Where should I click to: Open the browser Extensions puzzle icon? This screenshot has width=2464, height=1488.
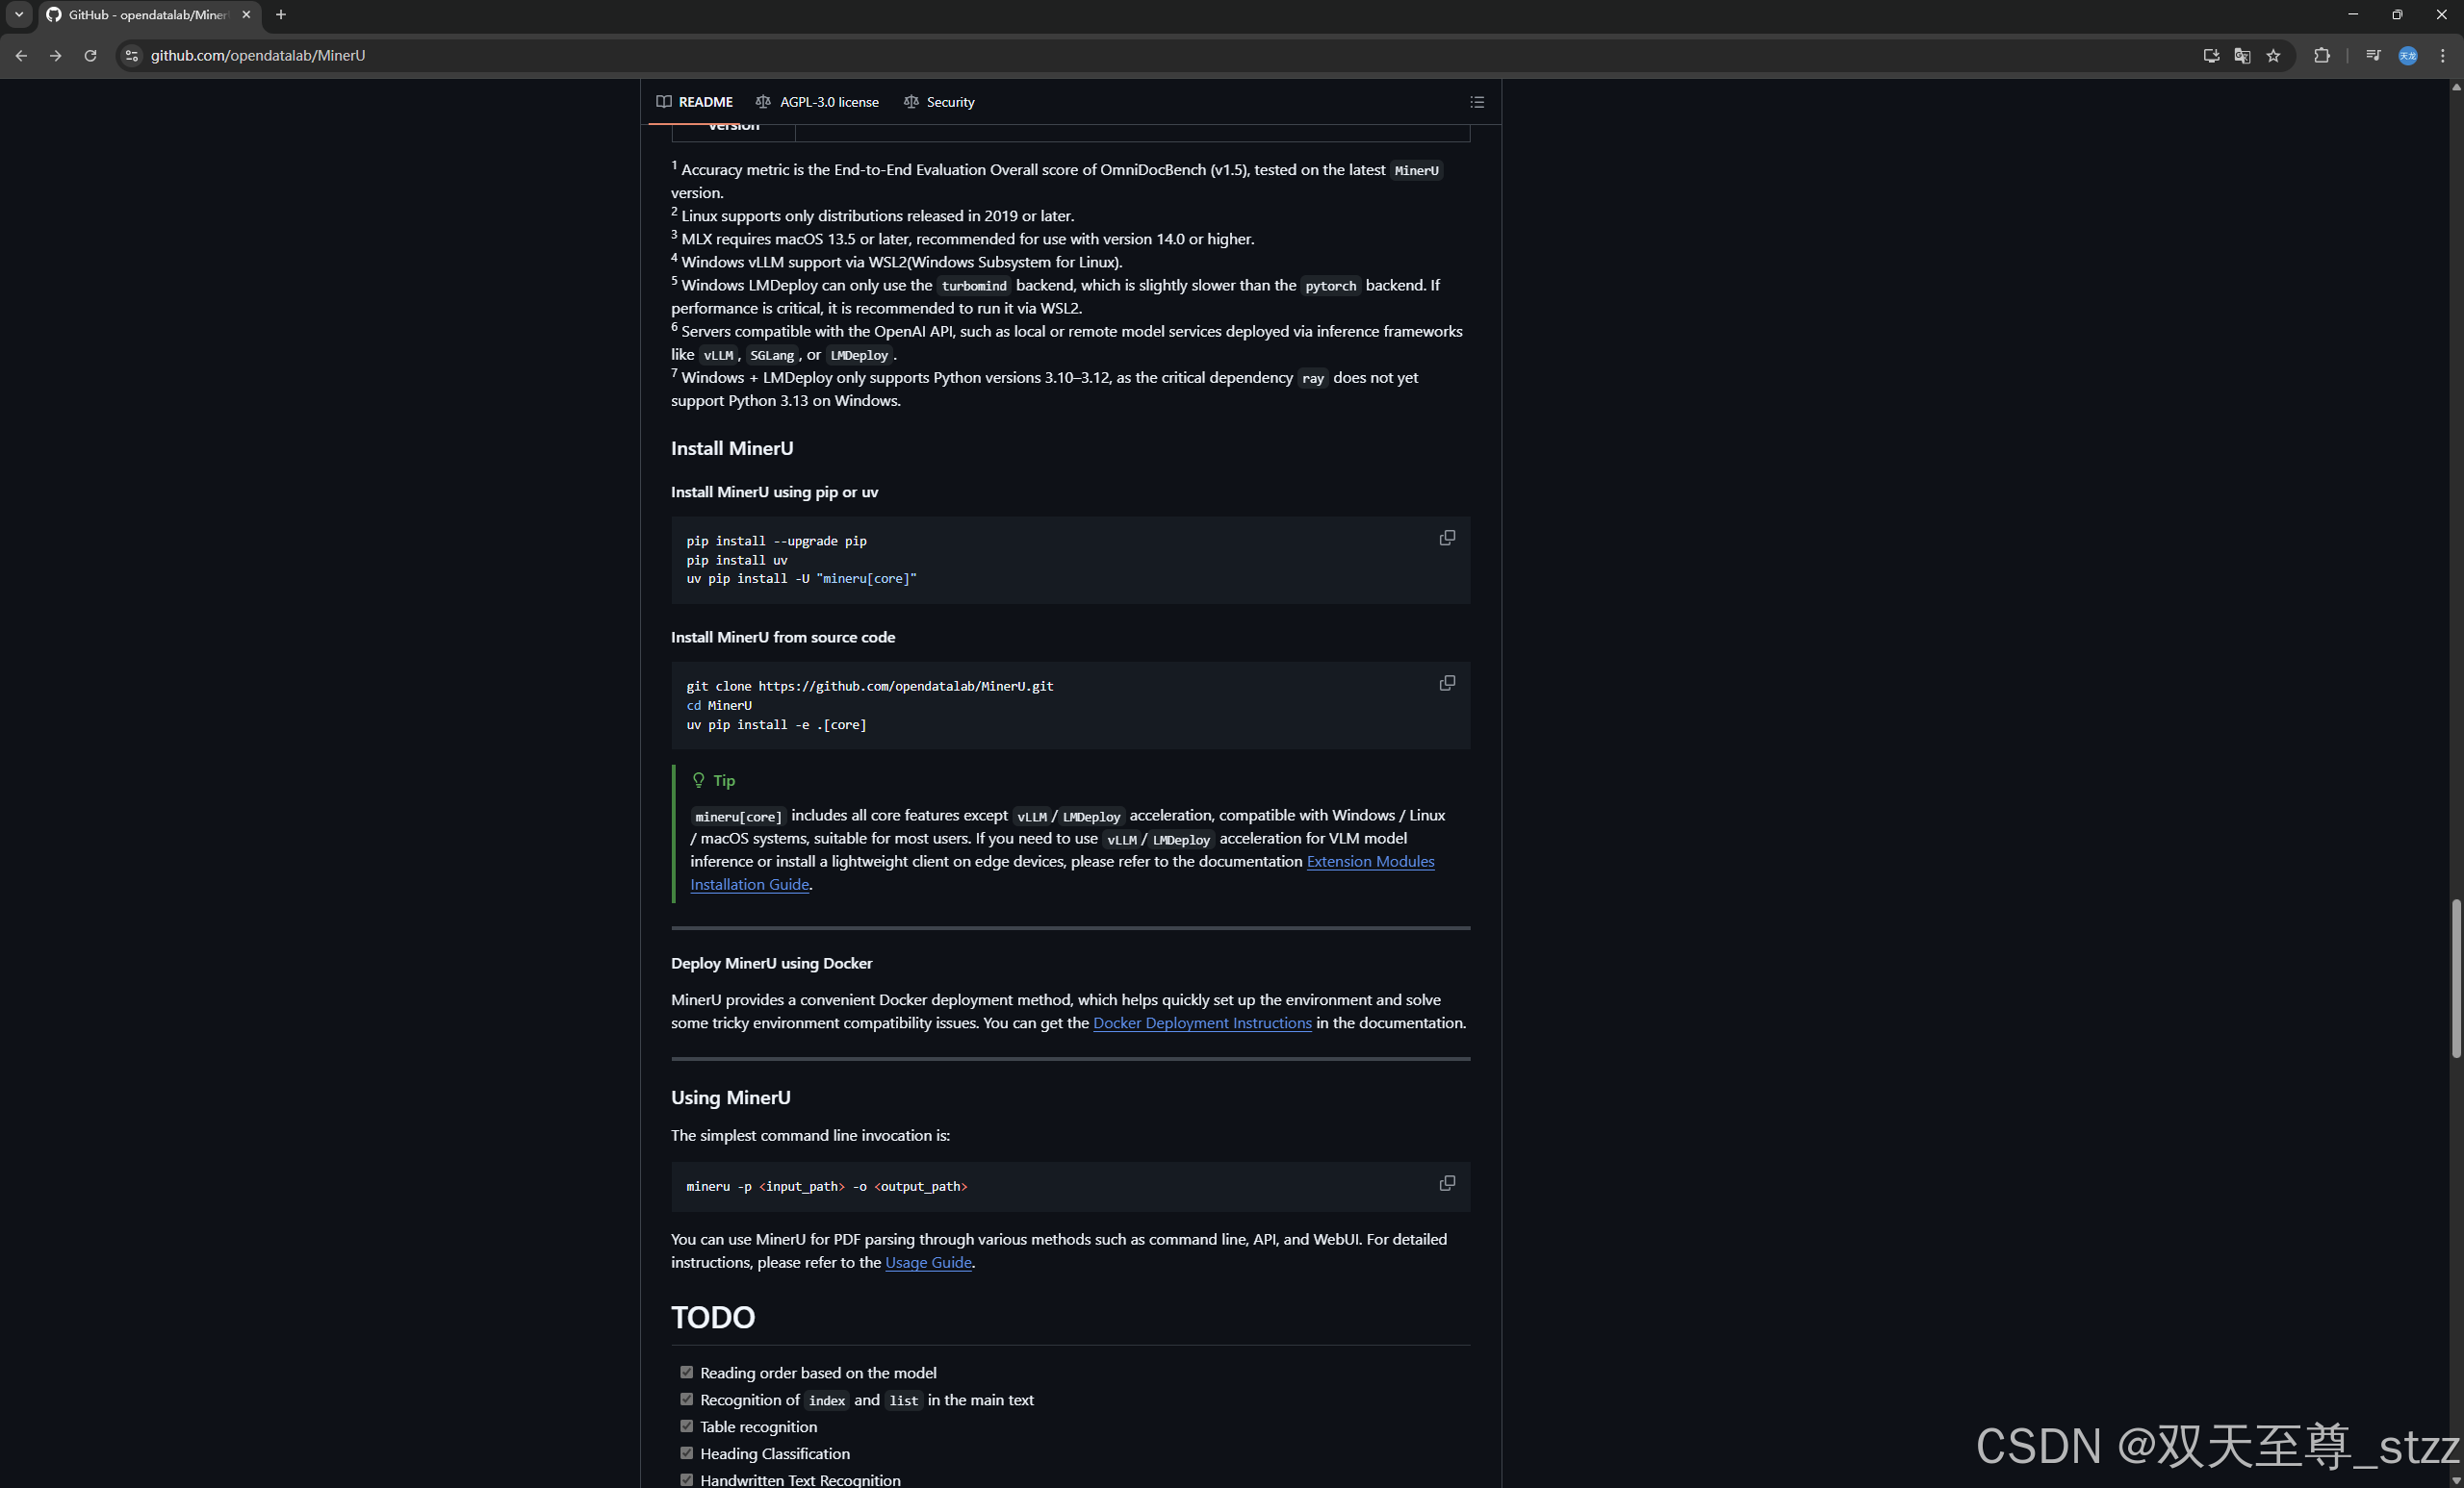coord(2321,56)
